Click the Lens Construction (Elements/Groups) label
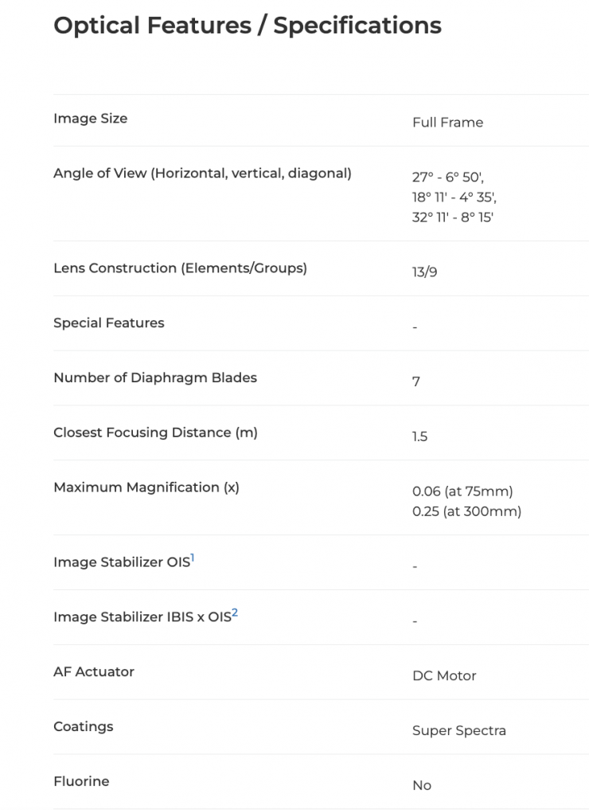This screenshot has width=589, height=810. 180,268
